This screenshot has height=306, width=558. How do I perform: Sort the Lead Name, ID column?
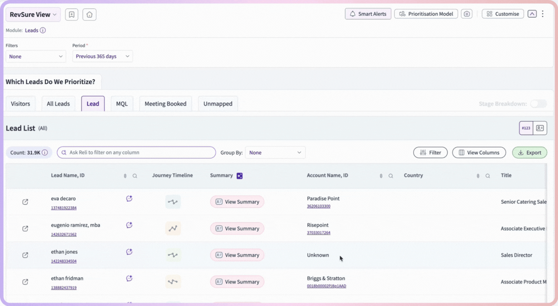point(125,176)
